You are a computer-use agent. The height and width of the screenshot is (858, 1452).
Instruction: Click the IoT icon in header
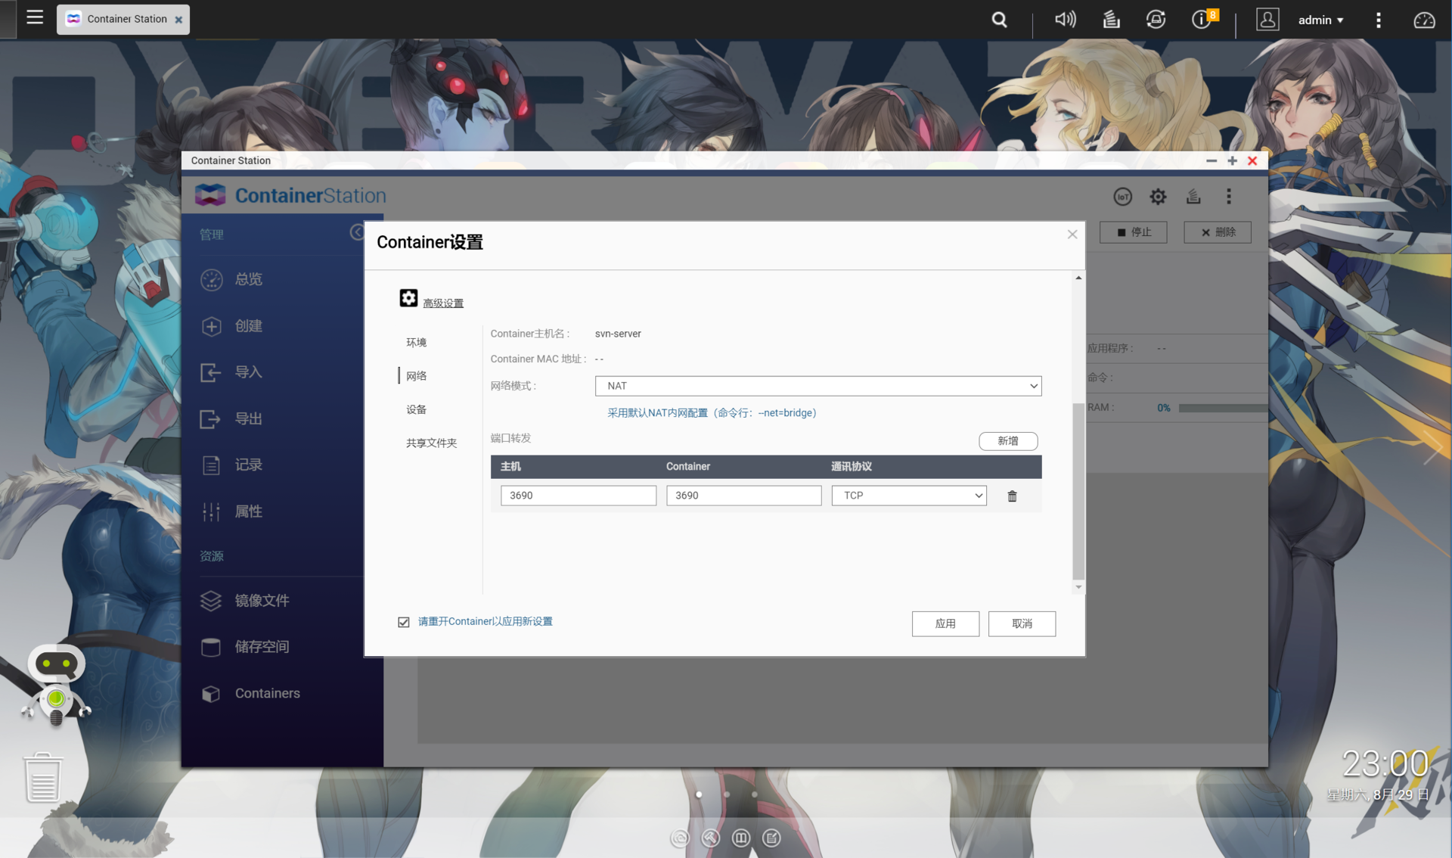pos(1122,197)
